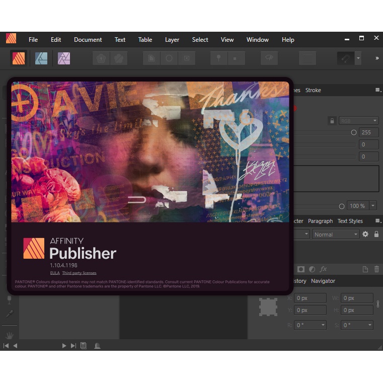Switch to the Stroke panel tab
Image resolution: width=383 pixels, height=383 pixels.
click(313, 90)
